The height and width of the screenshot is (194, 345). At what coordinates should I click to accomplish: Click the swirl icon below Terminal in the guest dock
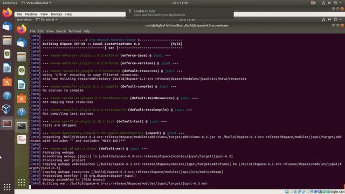[x=22, y=140]
